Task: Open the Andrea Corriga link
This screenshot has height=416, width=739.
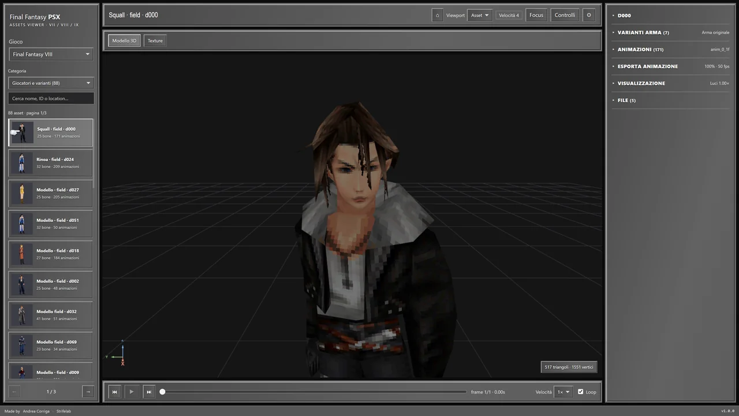Action: click(36, 411)
